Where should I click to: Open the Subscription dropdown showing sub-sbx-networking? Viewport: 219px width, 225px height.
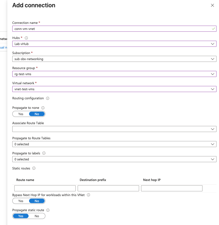(x=114, y=59)
